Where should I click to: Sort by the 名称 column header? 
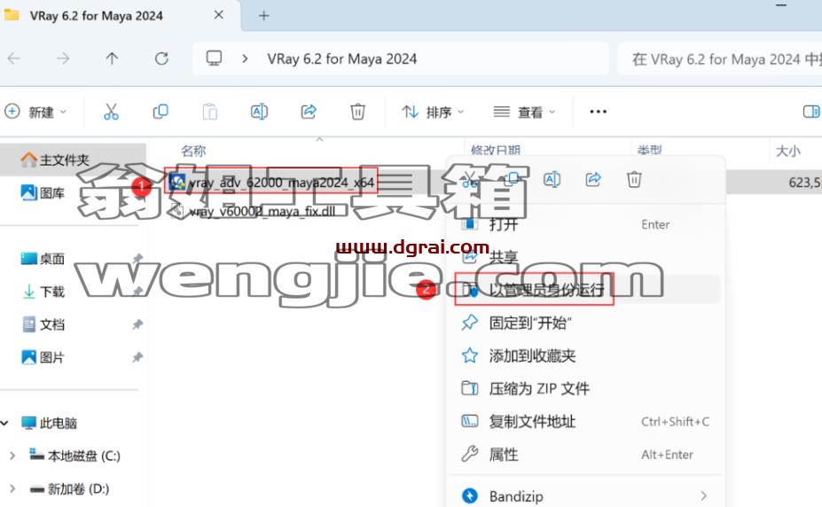[193, 151]
